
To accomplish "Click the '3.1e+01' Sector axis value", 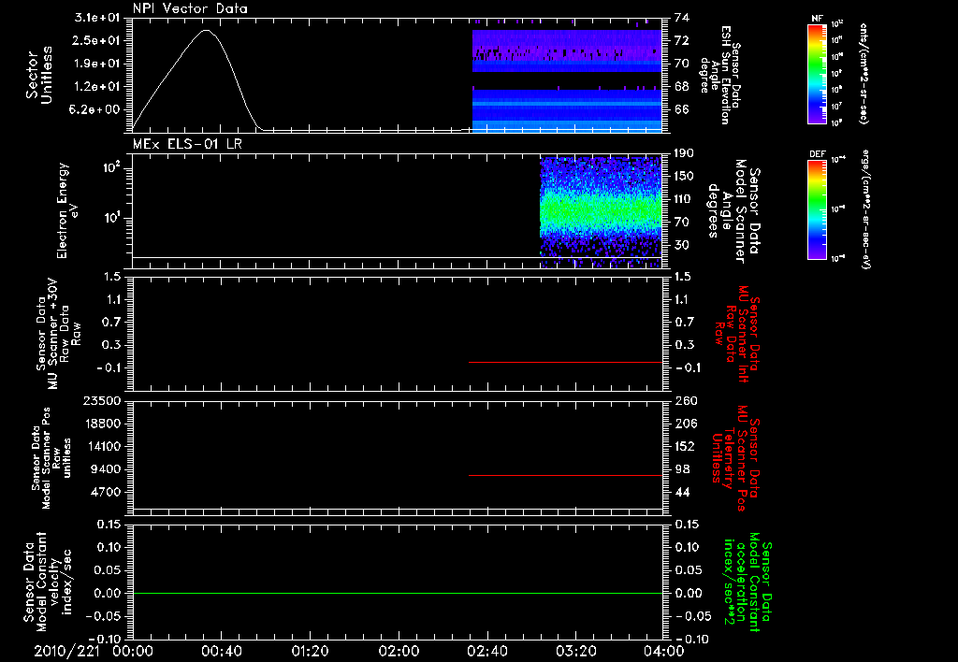I will [96, 17].
